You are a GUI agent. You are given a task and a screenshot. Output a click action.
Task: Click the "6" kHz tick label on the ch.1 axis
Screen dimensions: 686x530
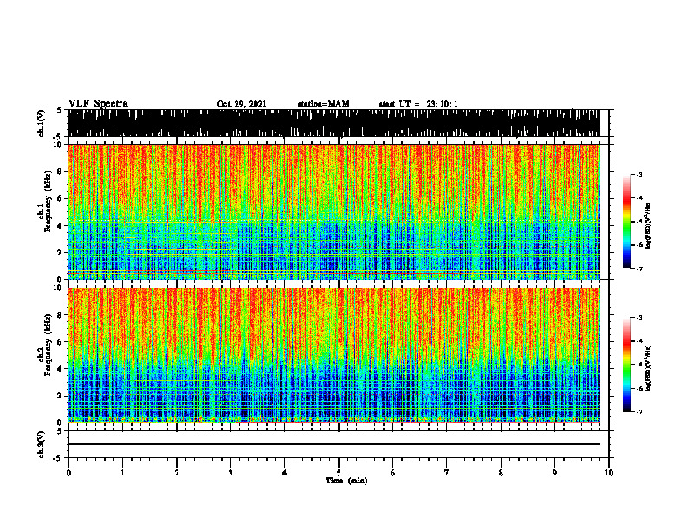pos(61,198)
